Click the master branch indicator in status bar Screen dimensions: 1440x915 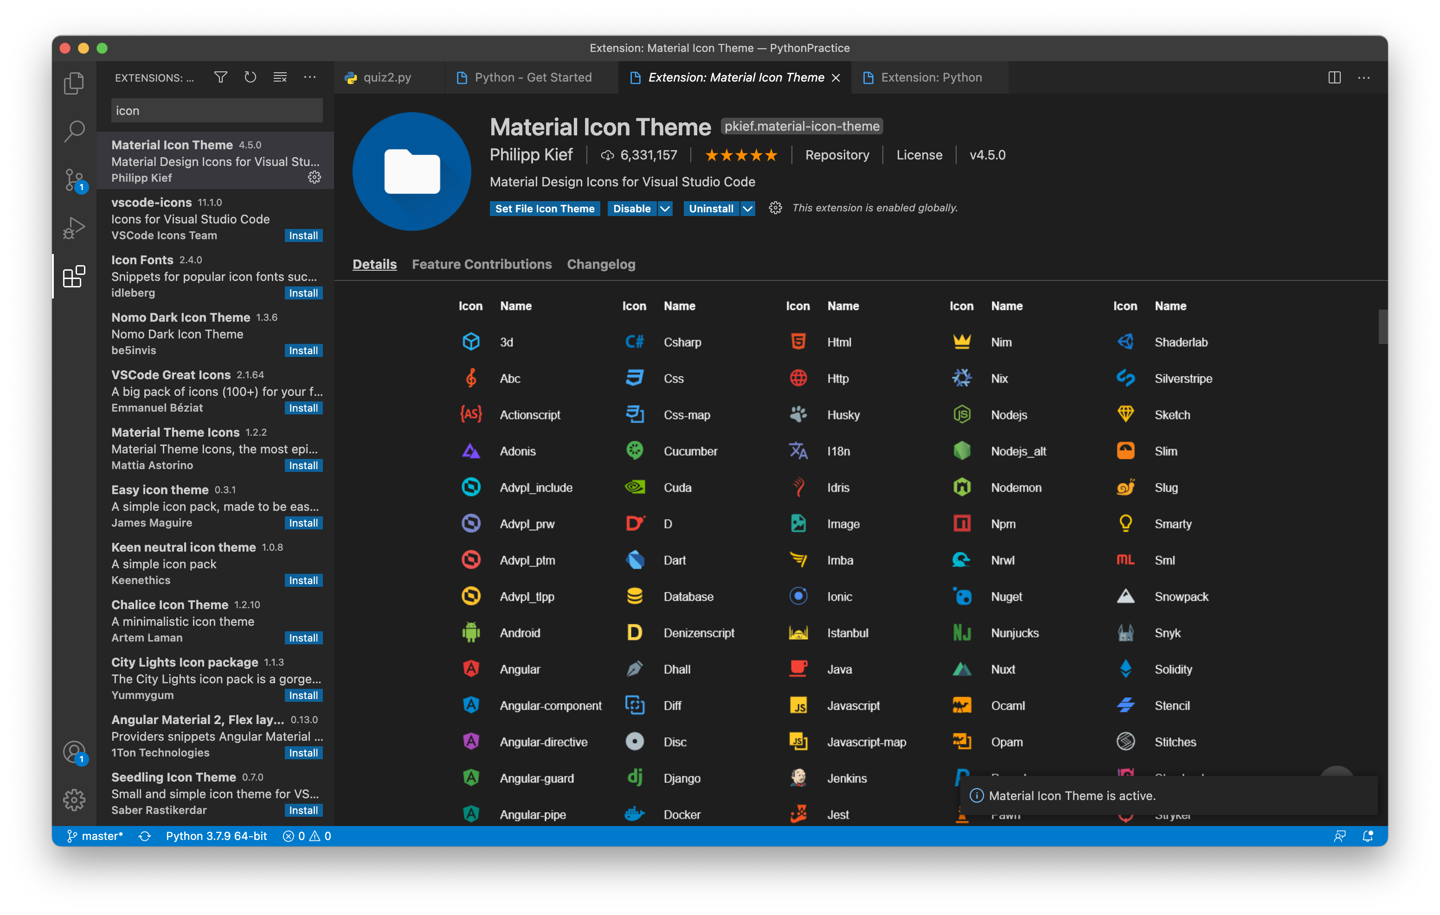[95, 836]
